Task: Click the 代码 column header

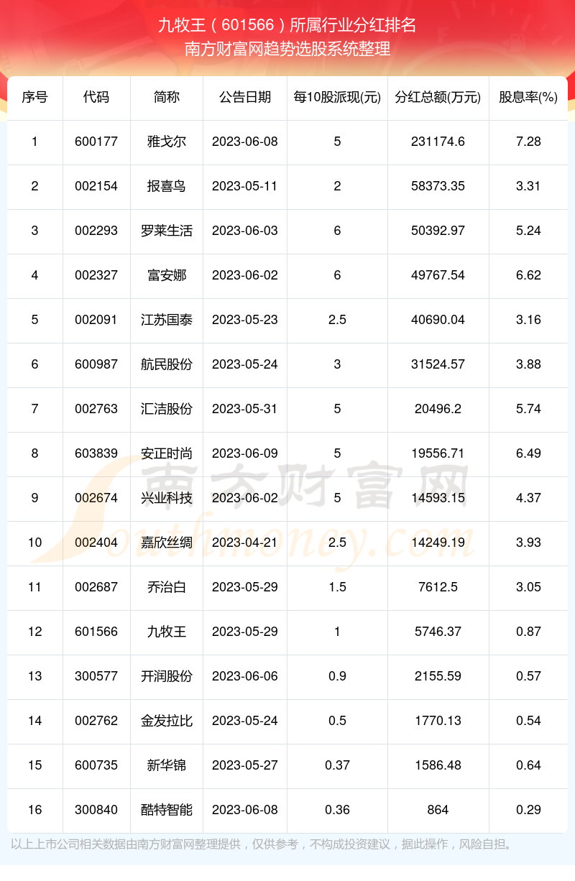Action: pos(96,97)
